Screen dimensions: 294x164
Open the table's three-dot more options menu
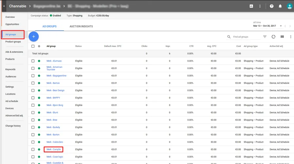tap(290, 37)
